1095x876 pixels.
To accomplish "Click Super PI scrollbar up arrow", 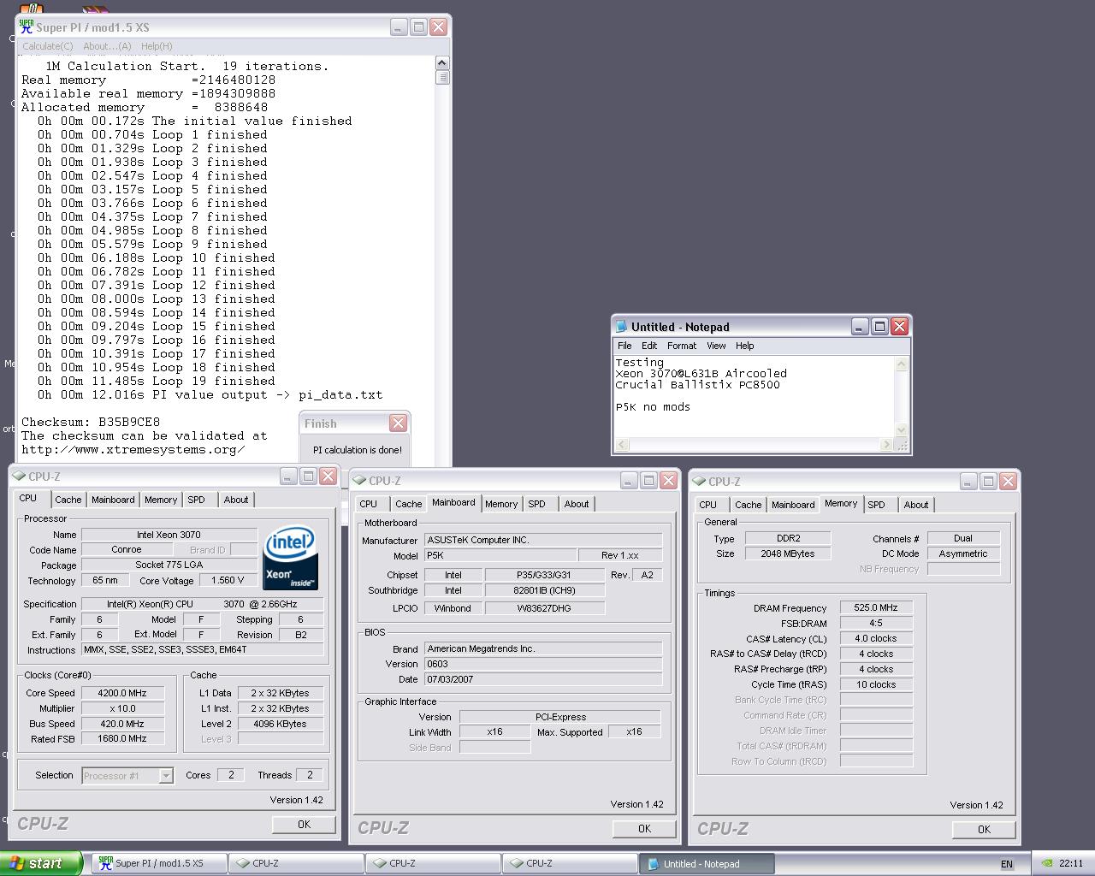I will coord(442,62).
